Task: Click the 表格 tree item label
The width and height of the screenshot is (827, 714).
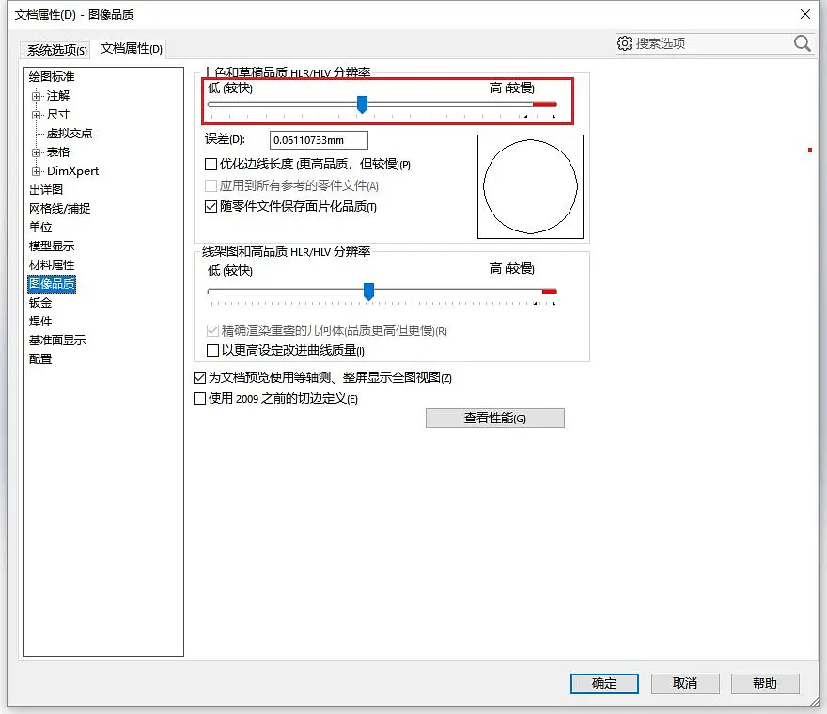Action: click(x=58, y=152)
